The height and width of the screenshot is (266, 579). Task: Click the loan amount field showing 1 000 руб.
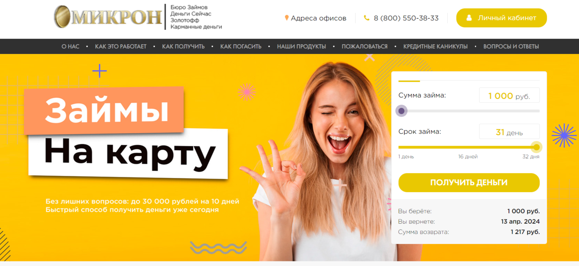509,95
